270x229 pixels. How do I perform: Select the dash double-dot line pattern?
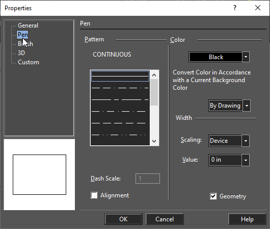coord(120,135)
